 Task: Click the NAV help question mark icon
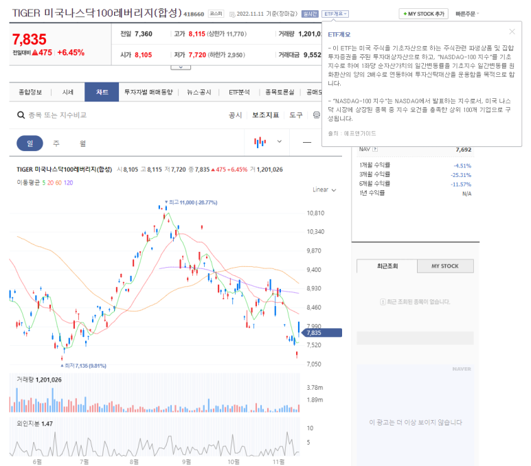coord(375,149)
